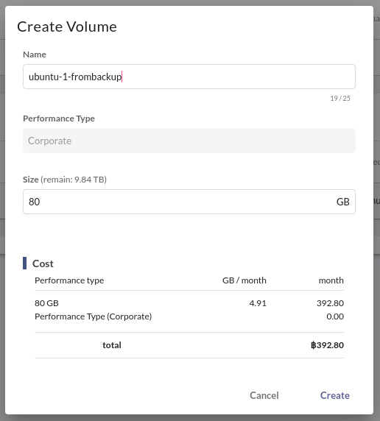Focus the Size field showing 80
This screenshot has height=421, width=380.
(189, 202)
